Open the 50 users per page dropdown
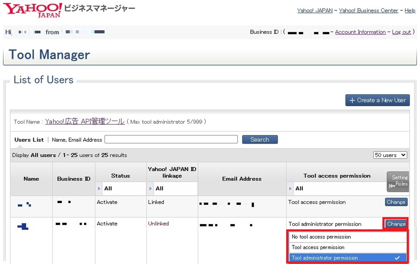419x264 pixels. tap(390, 155)
